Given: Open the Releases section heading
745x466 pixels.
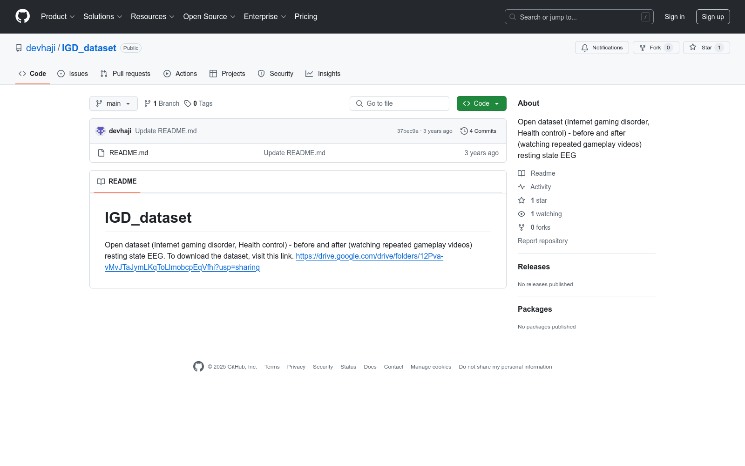Looking at the screenshot, I should click(x=534, y=267).
